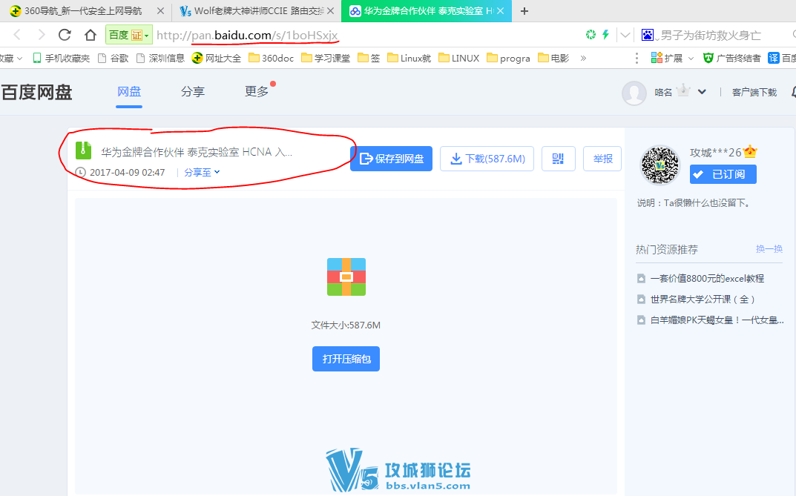Open the 谷歌 bookmark
The width and height of the screenshot is (796, 496).
pyautogui.click(x=114, y=59)
